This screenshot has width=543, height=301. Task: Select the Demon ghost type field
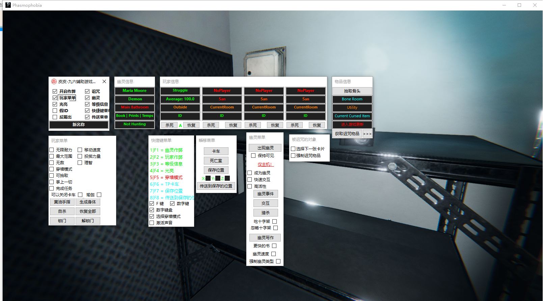135,99
